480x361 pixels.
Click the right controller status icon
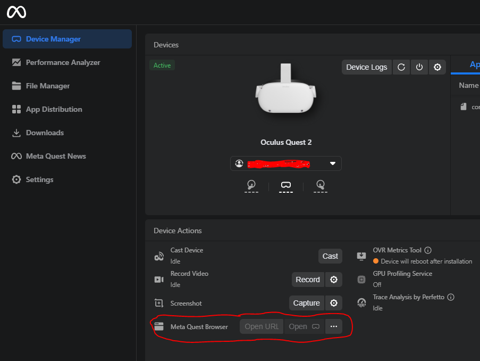tap(321, 186)
